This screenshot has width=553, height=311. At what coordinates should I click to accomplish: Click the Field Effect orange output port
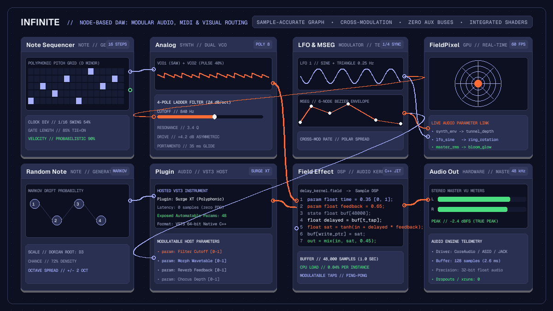click(x=404, y=205)
